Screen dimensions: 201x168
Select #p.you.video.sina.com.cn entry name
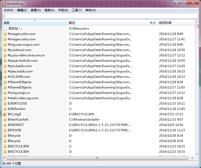[26, 55]
